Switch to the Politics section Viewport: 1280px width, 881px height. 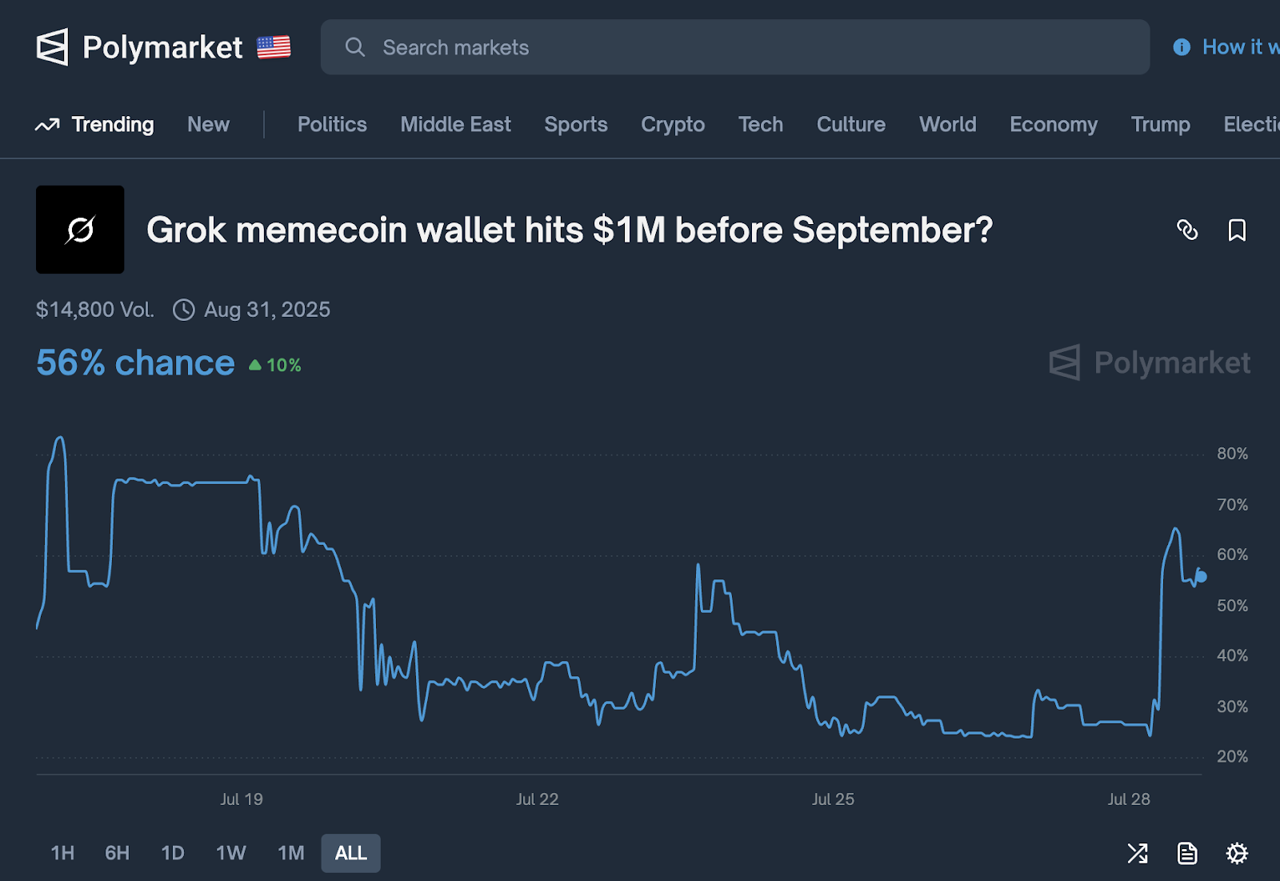pyautogui.click(x=332, y=125)
